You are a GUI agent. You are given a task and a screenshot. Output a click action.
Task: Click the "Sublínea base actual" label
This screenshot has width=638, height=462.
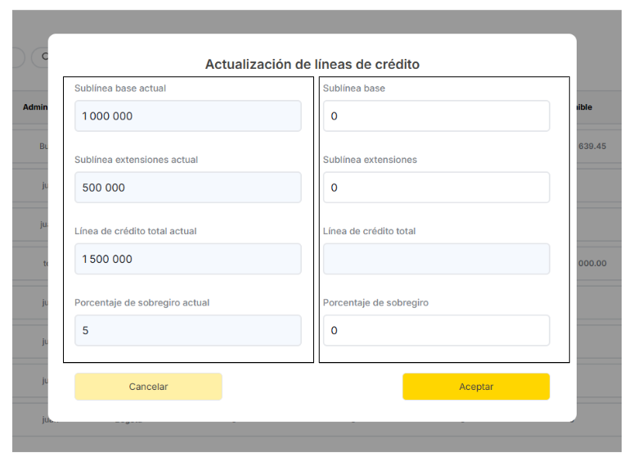[x=119, y=88]
